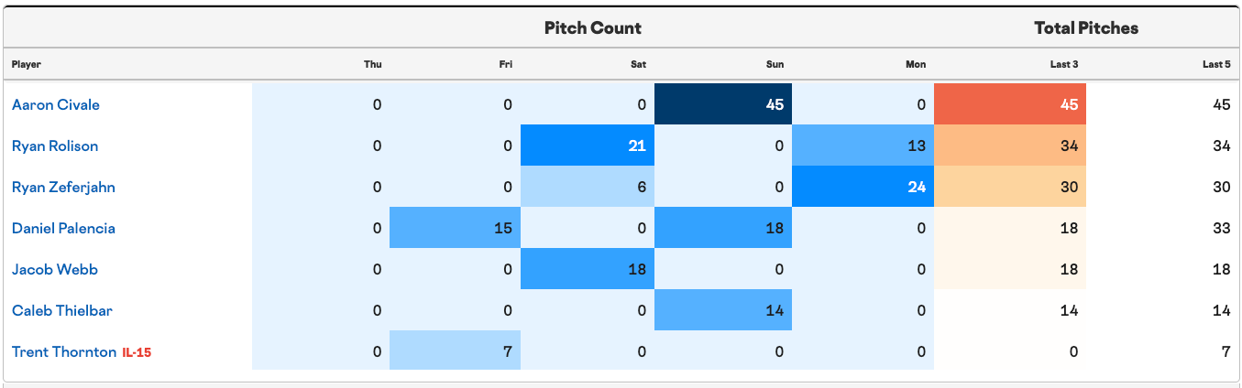Sort by the Fri column header
This screenshot has width=1242, height=388.
(x=506, y=65)
